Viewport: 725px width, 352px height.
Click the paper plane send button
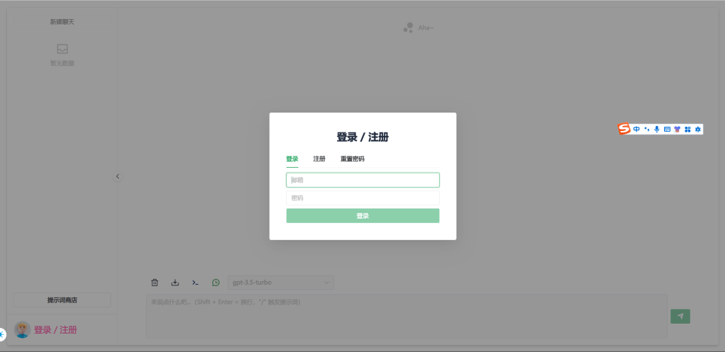point(680,317)
